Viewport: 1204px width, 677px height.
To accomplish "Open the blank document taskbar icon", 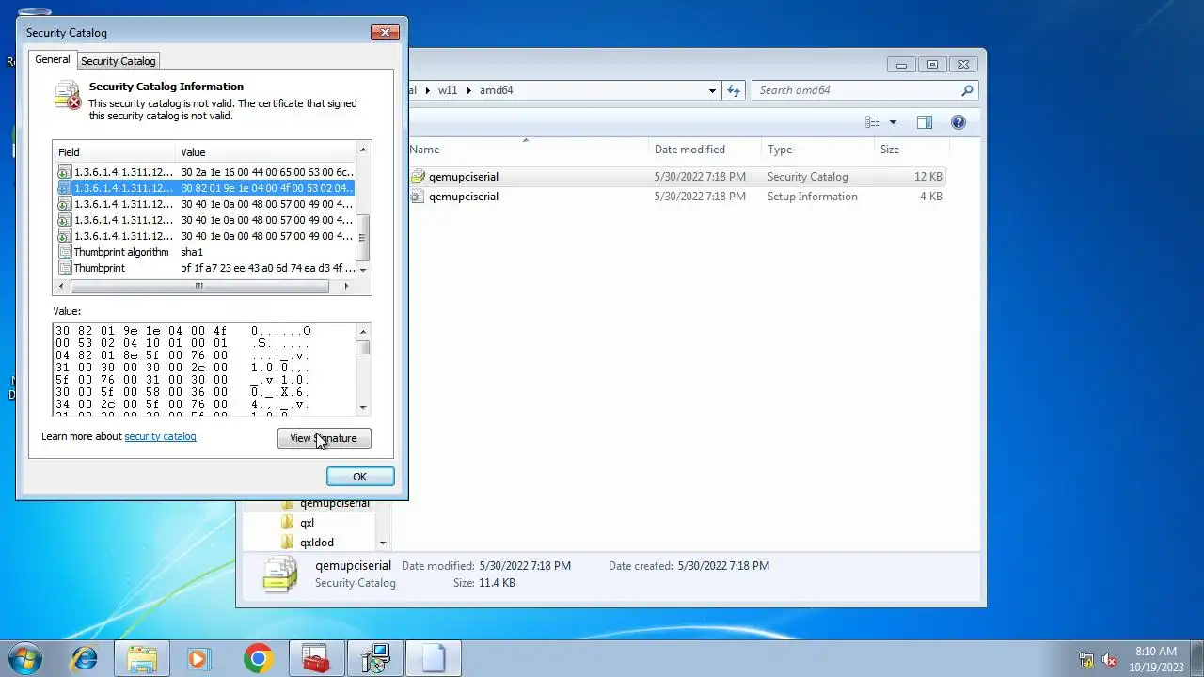I will point(434,658).
